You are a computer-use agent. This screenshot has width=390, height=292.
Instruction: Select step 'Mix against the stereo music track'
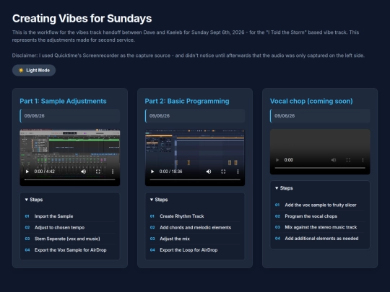[x=321, y=227]
